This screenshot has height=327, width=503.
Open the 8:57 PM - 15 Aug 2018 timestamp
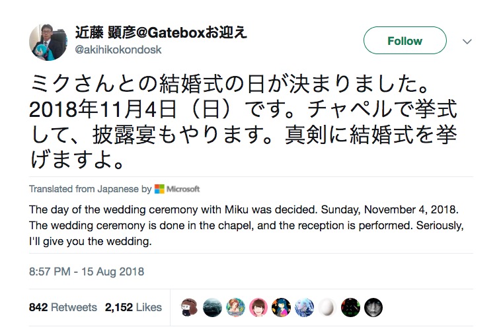pyautogui.click(x=86, y=272)
